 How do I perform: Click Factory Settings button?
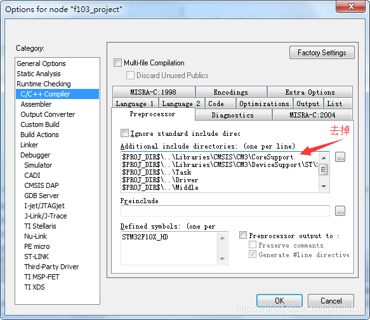click(x=322, y=53)
